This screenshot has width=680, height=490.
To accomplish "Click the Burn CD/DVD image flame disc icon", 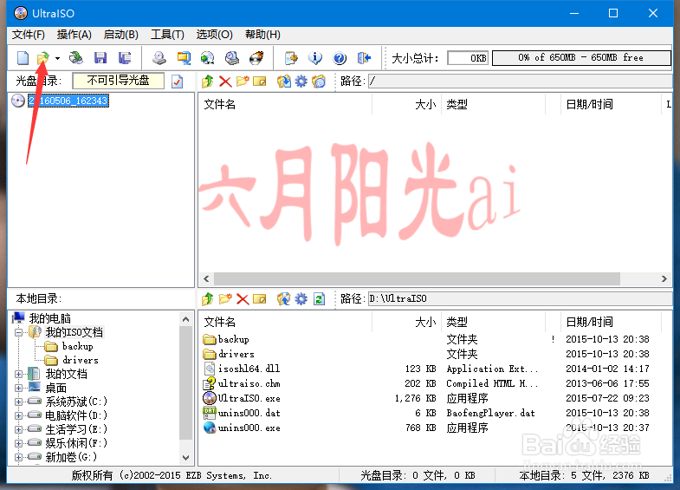I will coord(256,58).
